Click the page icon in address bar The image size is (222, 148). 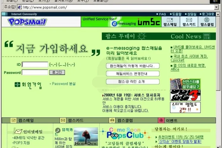click(20, 7)
